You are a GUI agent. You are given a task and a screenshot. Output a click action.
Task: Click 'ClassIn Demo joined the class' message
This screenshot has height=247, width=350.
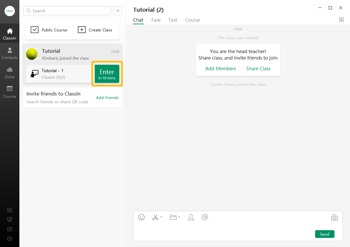pyautogui.click(x=238, y=84)
